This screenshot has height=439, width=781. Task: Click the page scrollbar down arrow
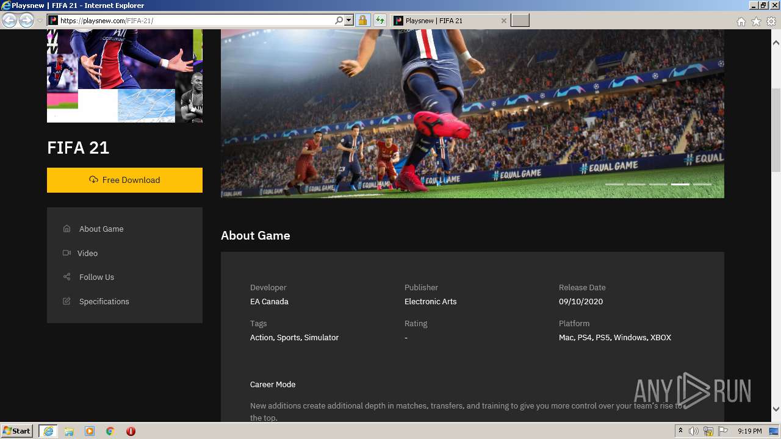pos(776,409)
